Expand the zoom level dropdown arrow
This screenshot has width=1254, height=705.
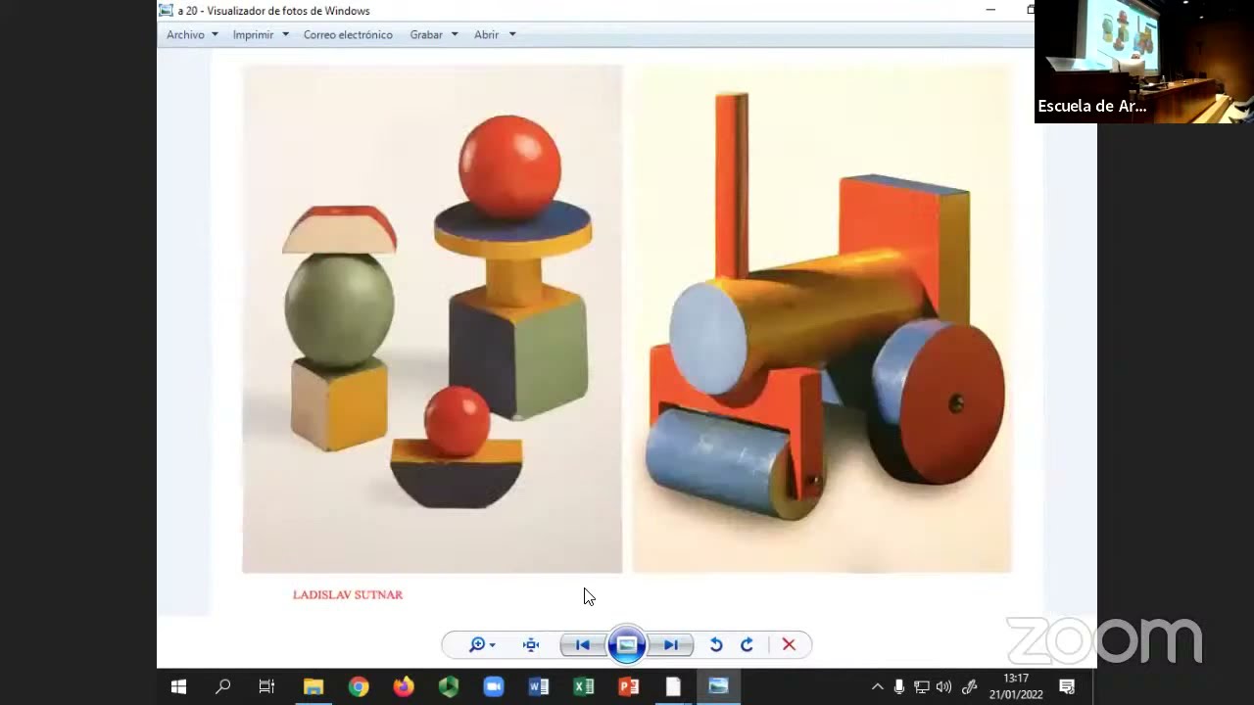[492, 645]
